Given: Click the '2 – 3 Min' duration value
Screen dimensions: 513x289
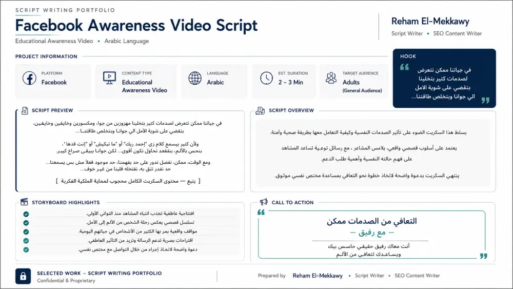Looking at the screenshot, I should tap(290, 82).
